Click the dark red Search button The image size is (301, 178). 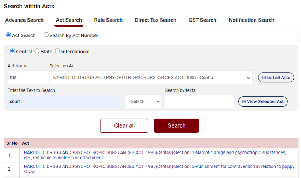coord(176,125)
